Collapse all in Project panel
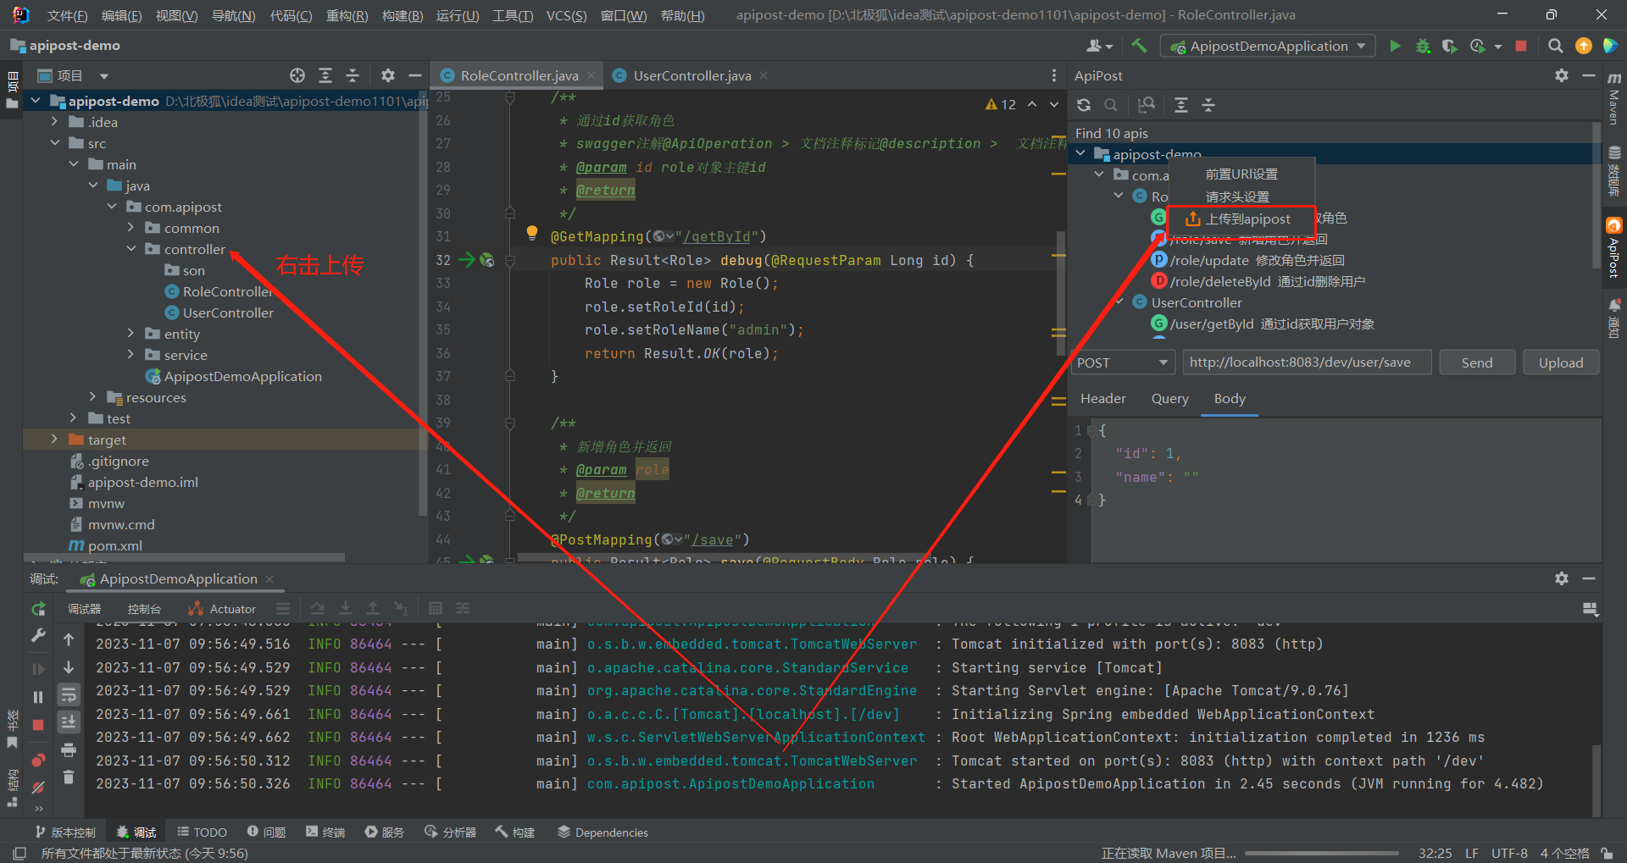This screenshot has height=863, width=1627. click(353, 75)
